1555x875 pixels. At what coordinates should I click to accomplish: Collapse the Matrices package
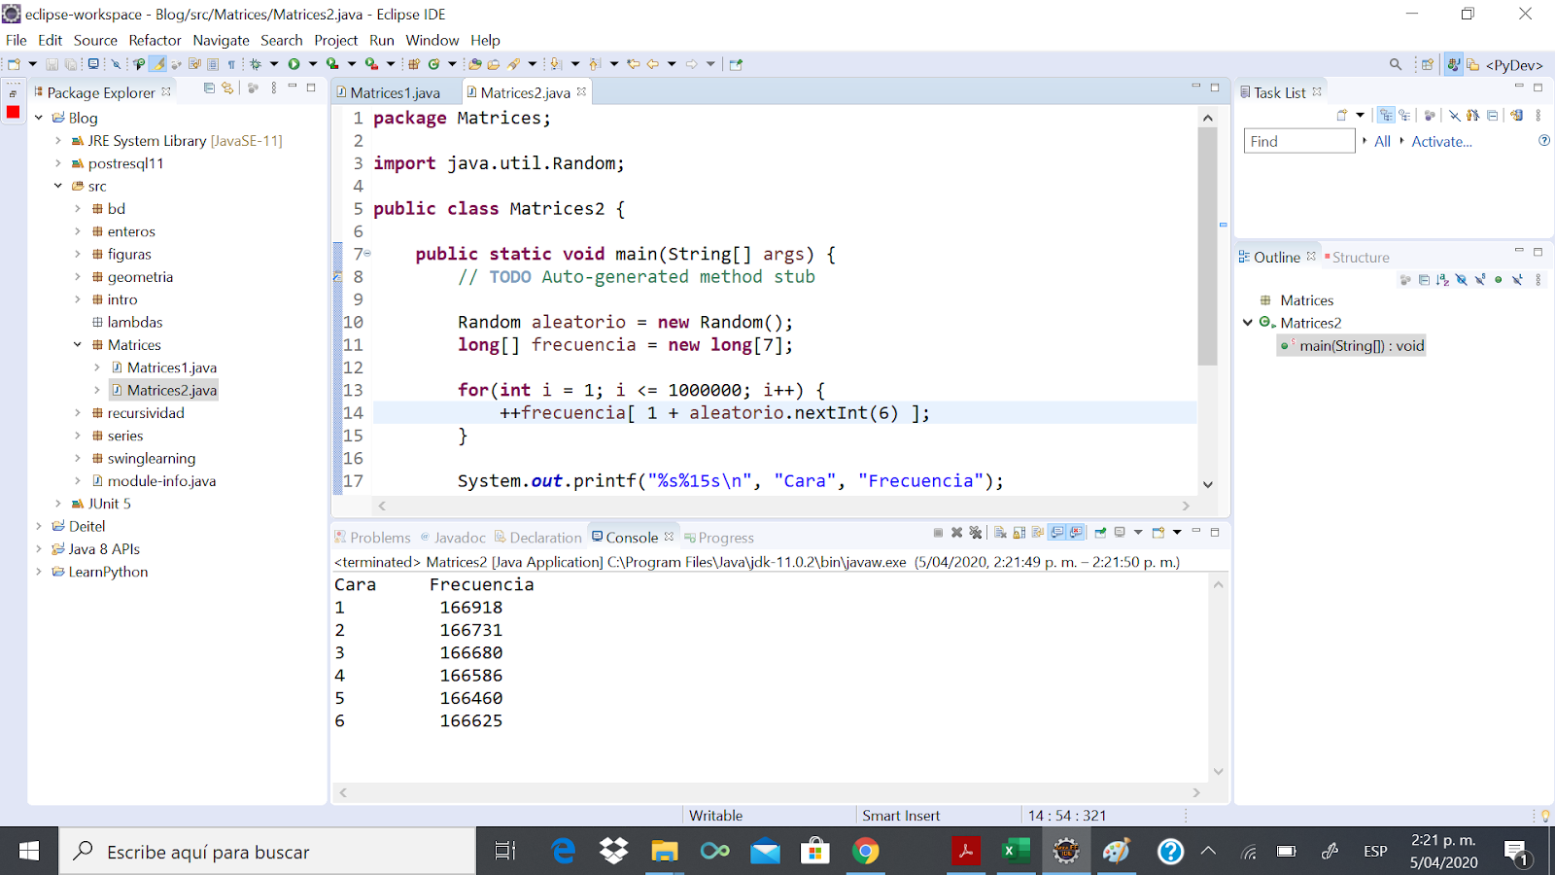(78, 344)
